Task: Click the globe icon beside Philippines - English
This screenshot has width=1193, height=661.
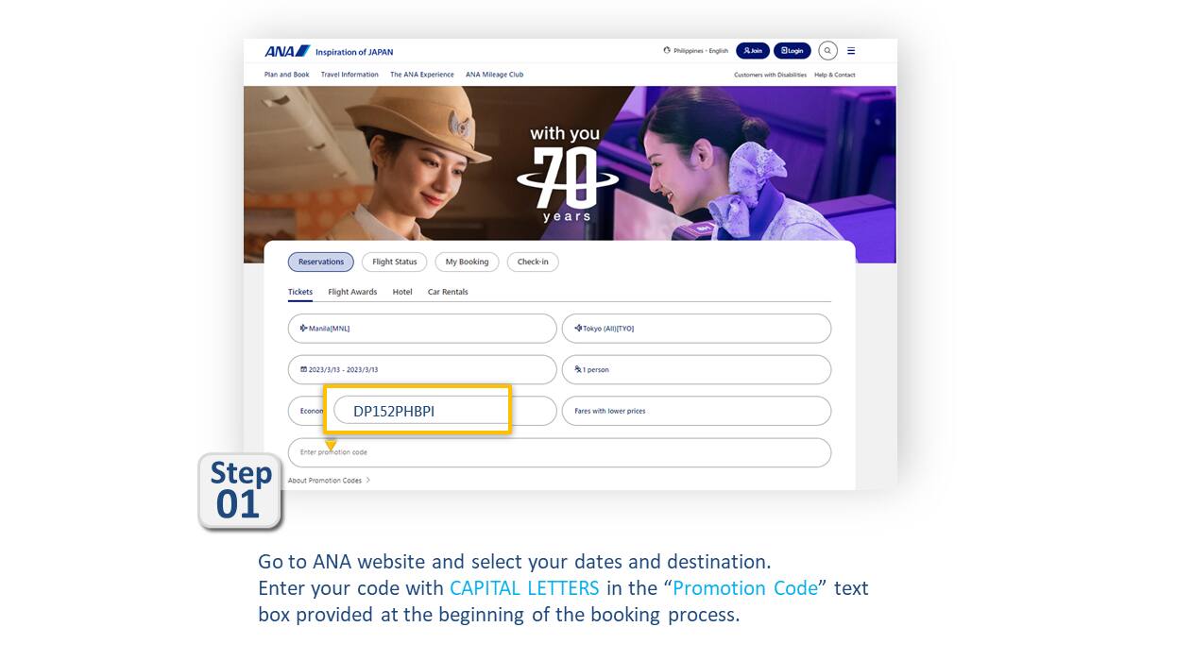Action: [x=667, y=51]
